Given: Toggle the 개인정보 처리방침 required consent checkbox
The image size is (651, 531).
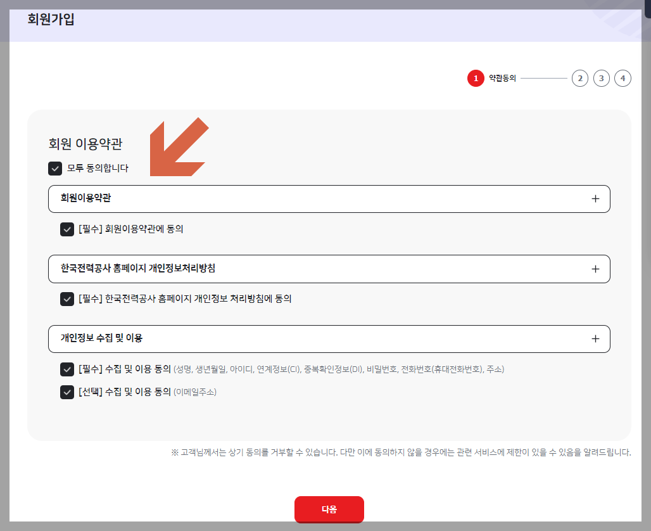Looking at the screenshot, I should tap(66, 299).
